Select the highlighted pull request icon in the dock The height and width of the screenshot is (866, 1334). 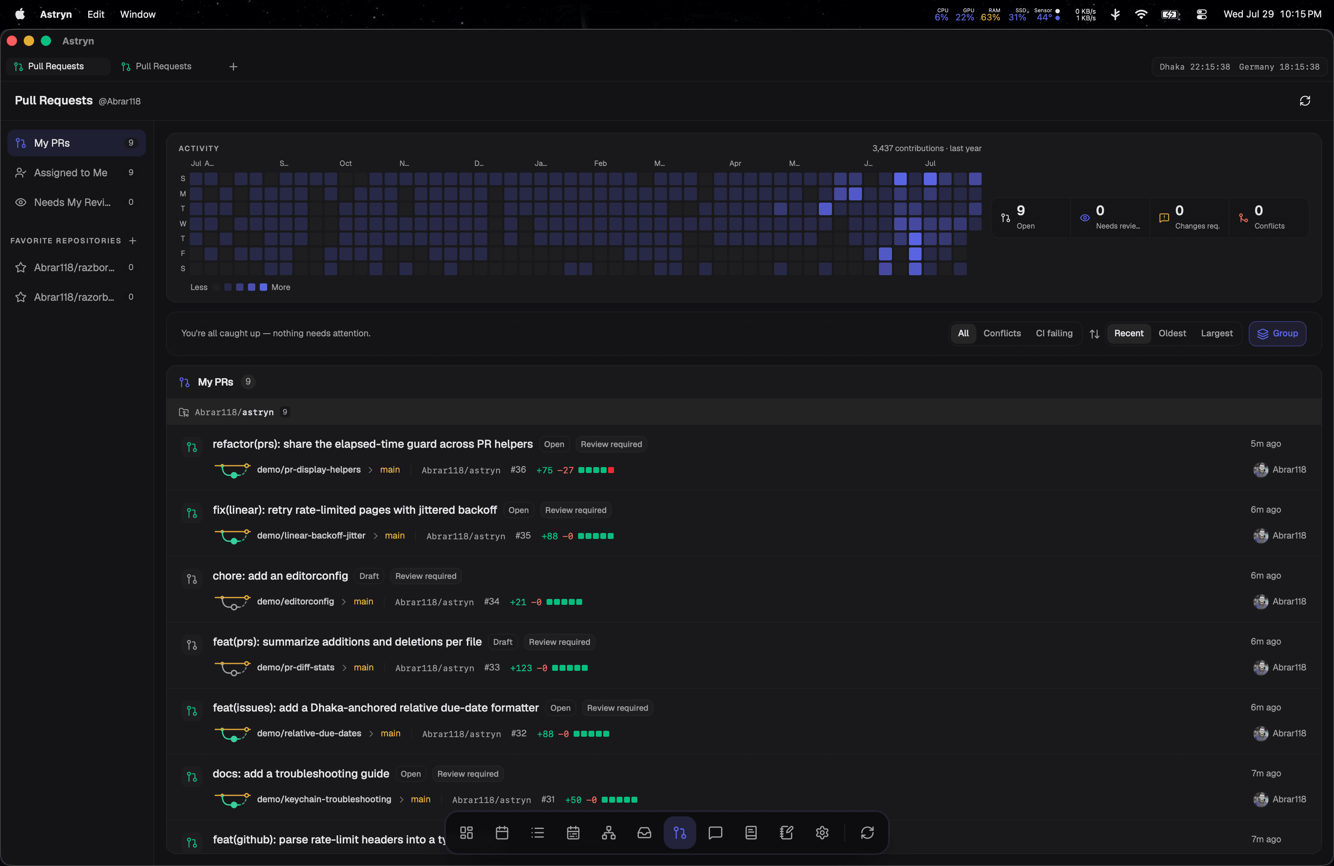pyautogui.click(x=680, y=833)
